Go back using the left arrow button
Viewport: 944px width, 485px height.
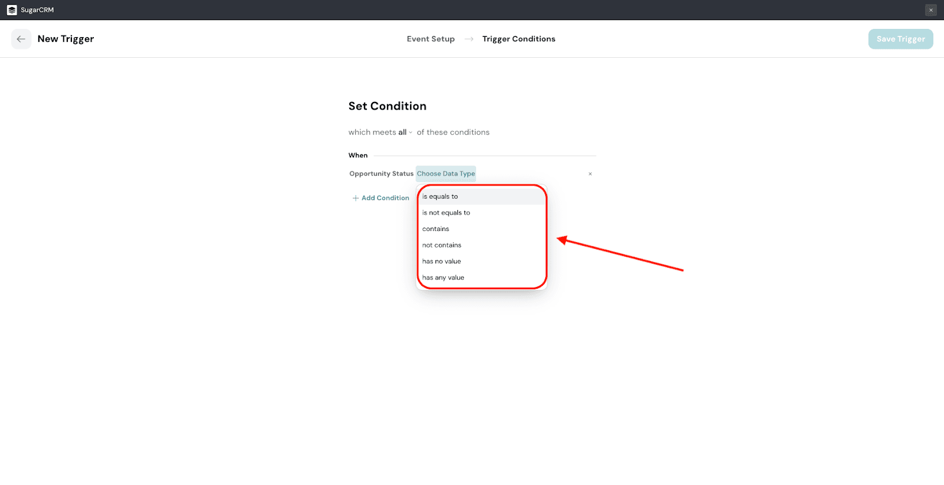[21, 39]
